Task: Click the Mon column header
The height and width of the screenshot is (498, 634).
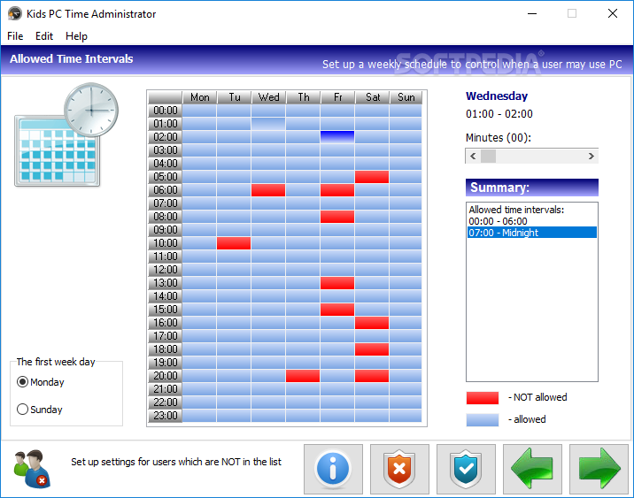Action: [200, 97]
